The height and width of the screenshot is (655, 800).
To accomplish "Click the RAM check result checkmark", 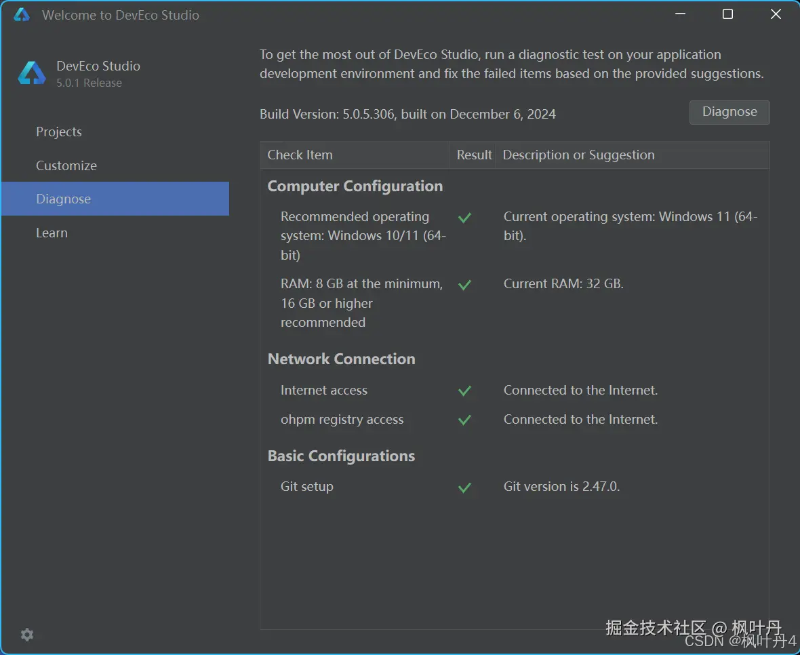I will coord(464,285).
